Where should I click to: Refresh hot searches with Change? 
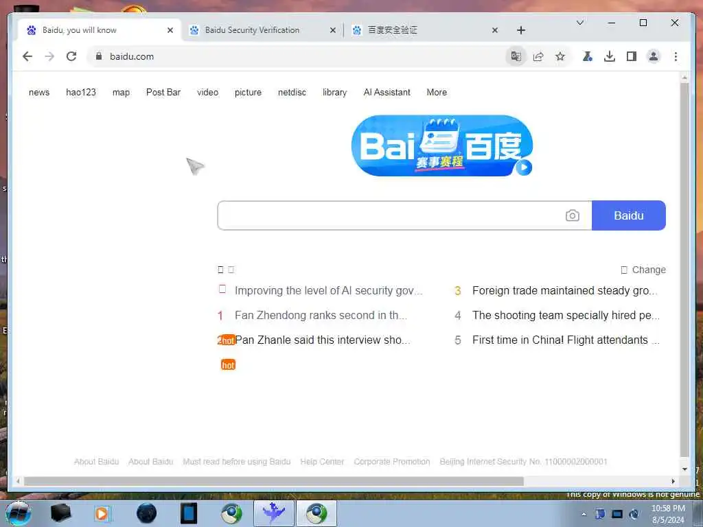tap(643, 270)
